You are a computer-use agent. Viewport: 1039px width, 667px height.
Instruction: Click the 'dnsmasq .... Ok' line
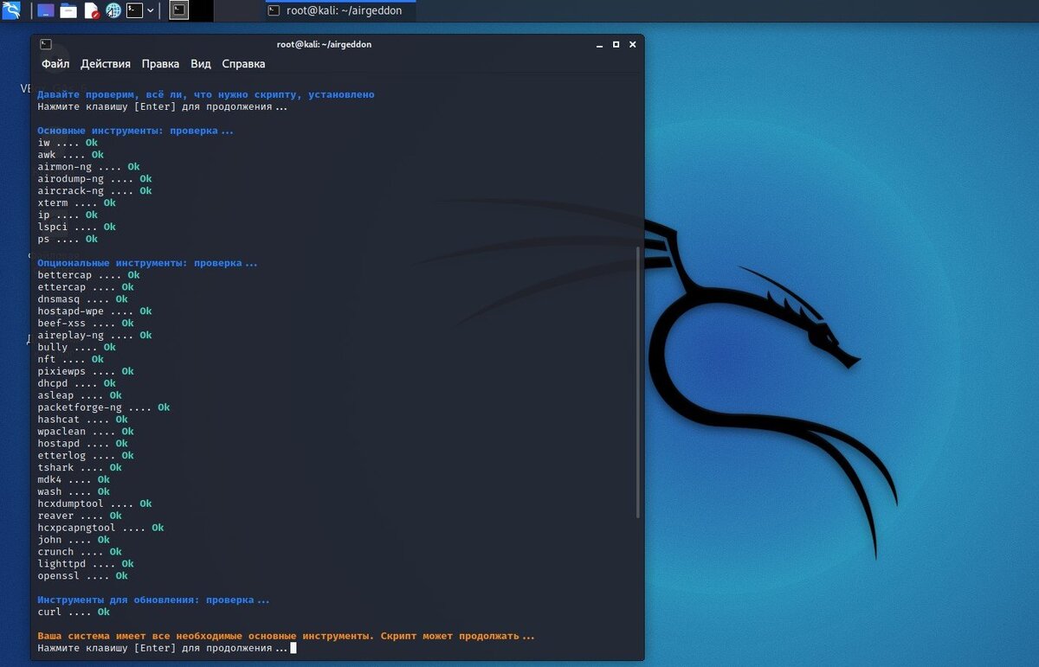[82, 299]
